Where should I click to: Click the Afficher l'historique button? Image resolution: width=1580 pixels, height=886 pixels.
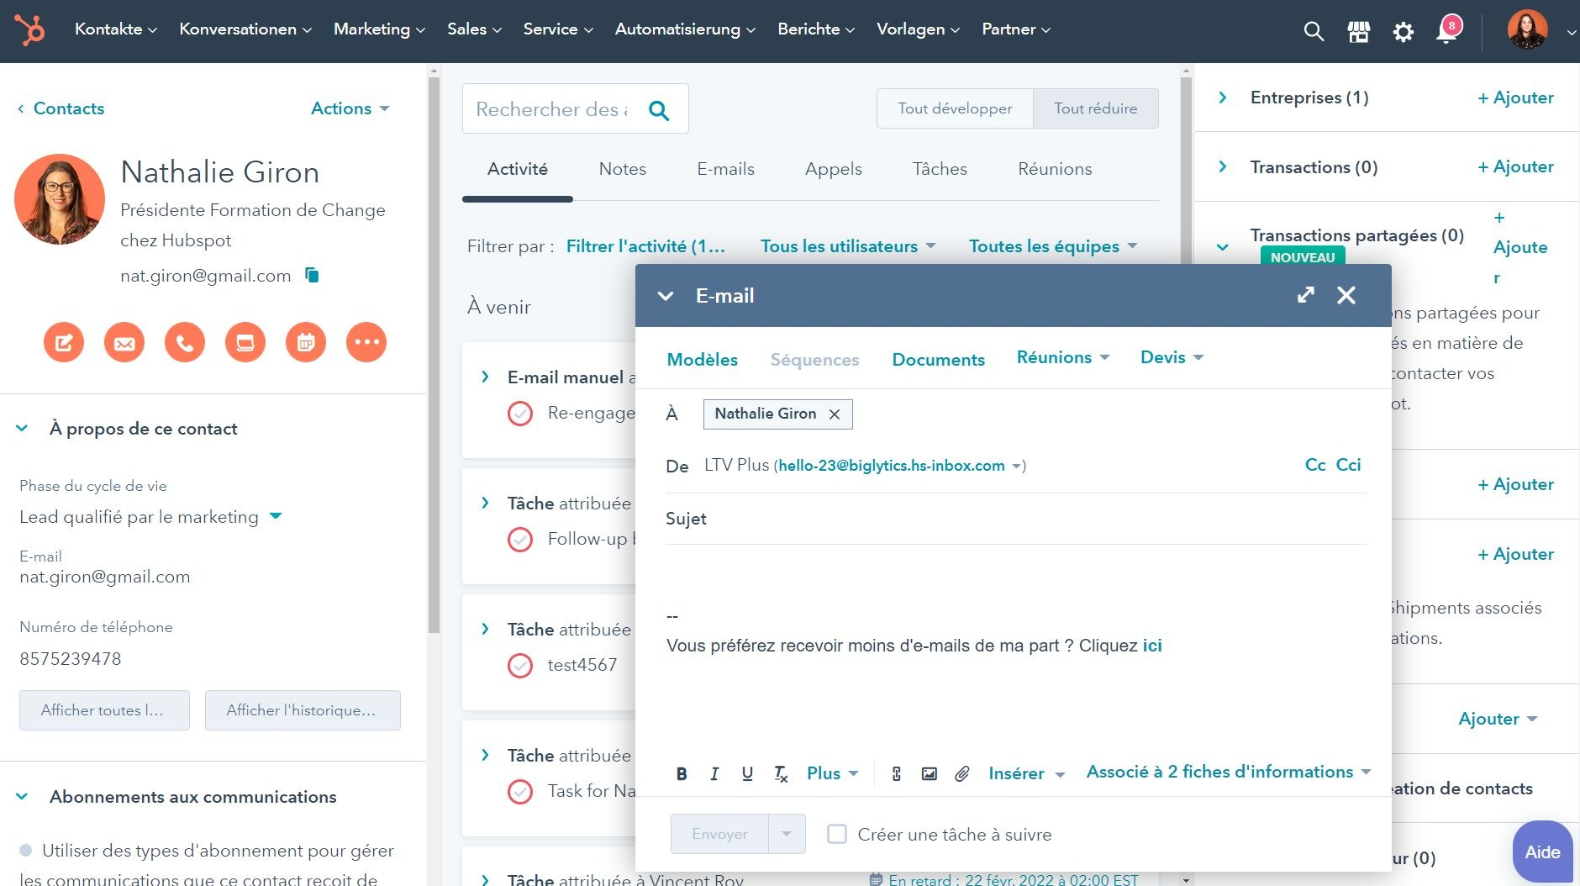tap(302, 710)
